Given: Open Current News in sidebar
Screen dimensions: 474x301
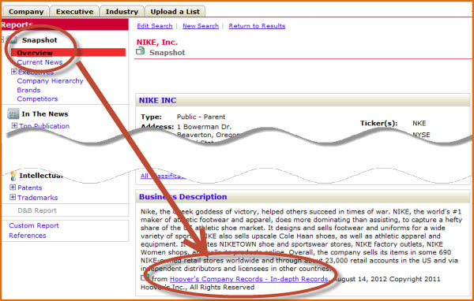Looking at the screenshot, I should click(x=39, y=62).
